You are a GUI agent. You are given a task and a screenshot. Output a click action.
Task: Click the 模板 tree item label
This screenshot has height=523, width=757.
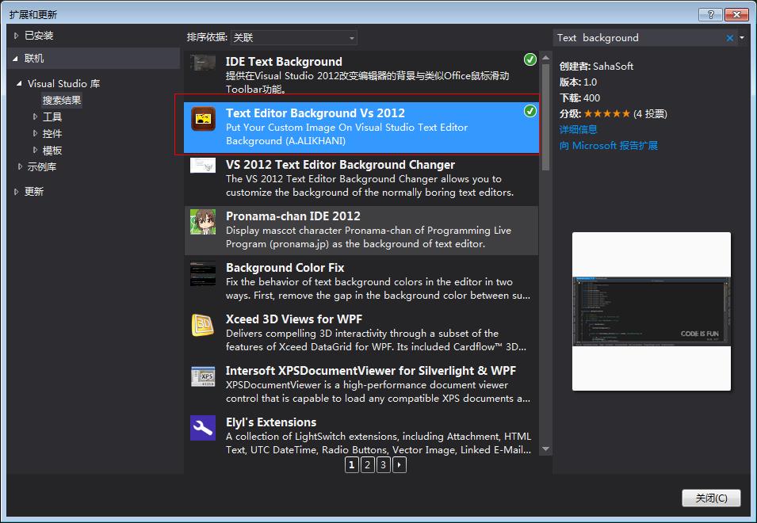(52, 151)
